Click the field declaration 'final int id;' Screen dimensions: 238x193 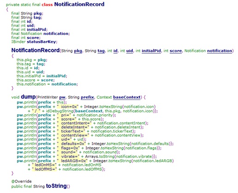(x=22, y=21)
